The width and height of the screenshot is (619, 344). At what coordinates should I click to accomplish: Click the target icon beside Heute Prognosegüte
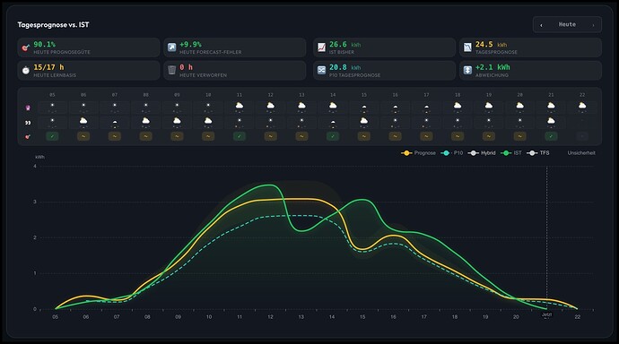26,47
